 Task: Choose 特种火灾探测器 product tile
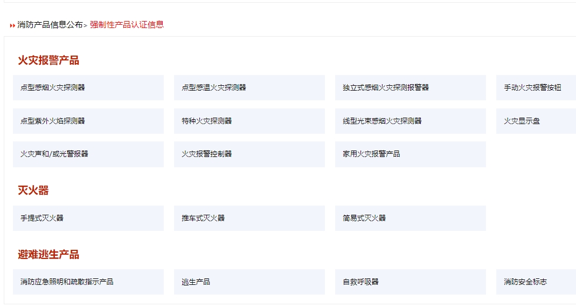(249, 121)
